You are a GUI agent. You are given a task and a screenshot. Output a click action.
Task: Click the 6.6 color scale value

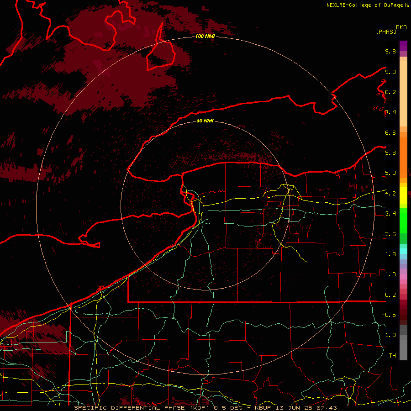pyautogui.click(x=390, y=132)
